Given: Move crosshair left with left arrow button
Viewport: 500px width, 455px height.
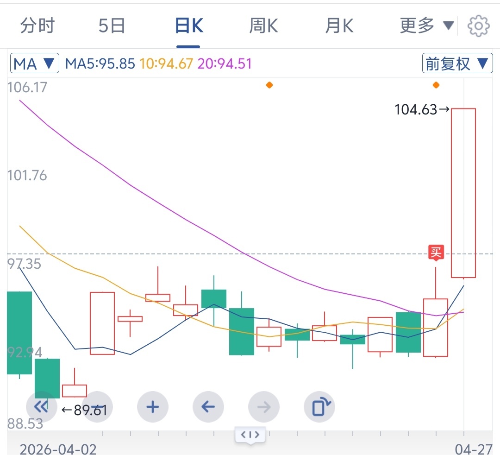Looking at the screenshot, I should (208, 407).
